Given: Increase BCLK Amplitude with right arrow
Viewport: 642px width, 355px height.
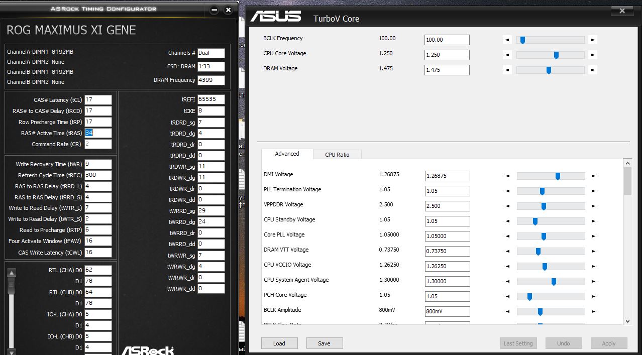Looking at the screenshot, I should [593, 312].
